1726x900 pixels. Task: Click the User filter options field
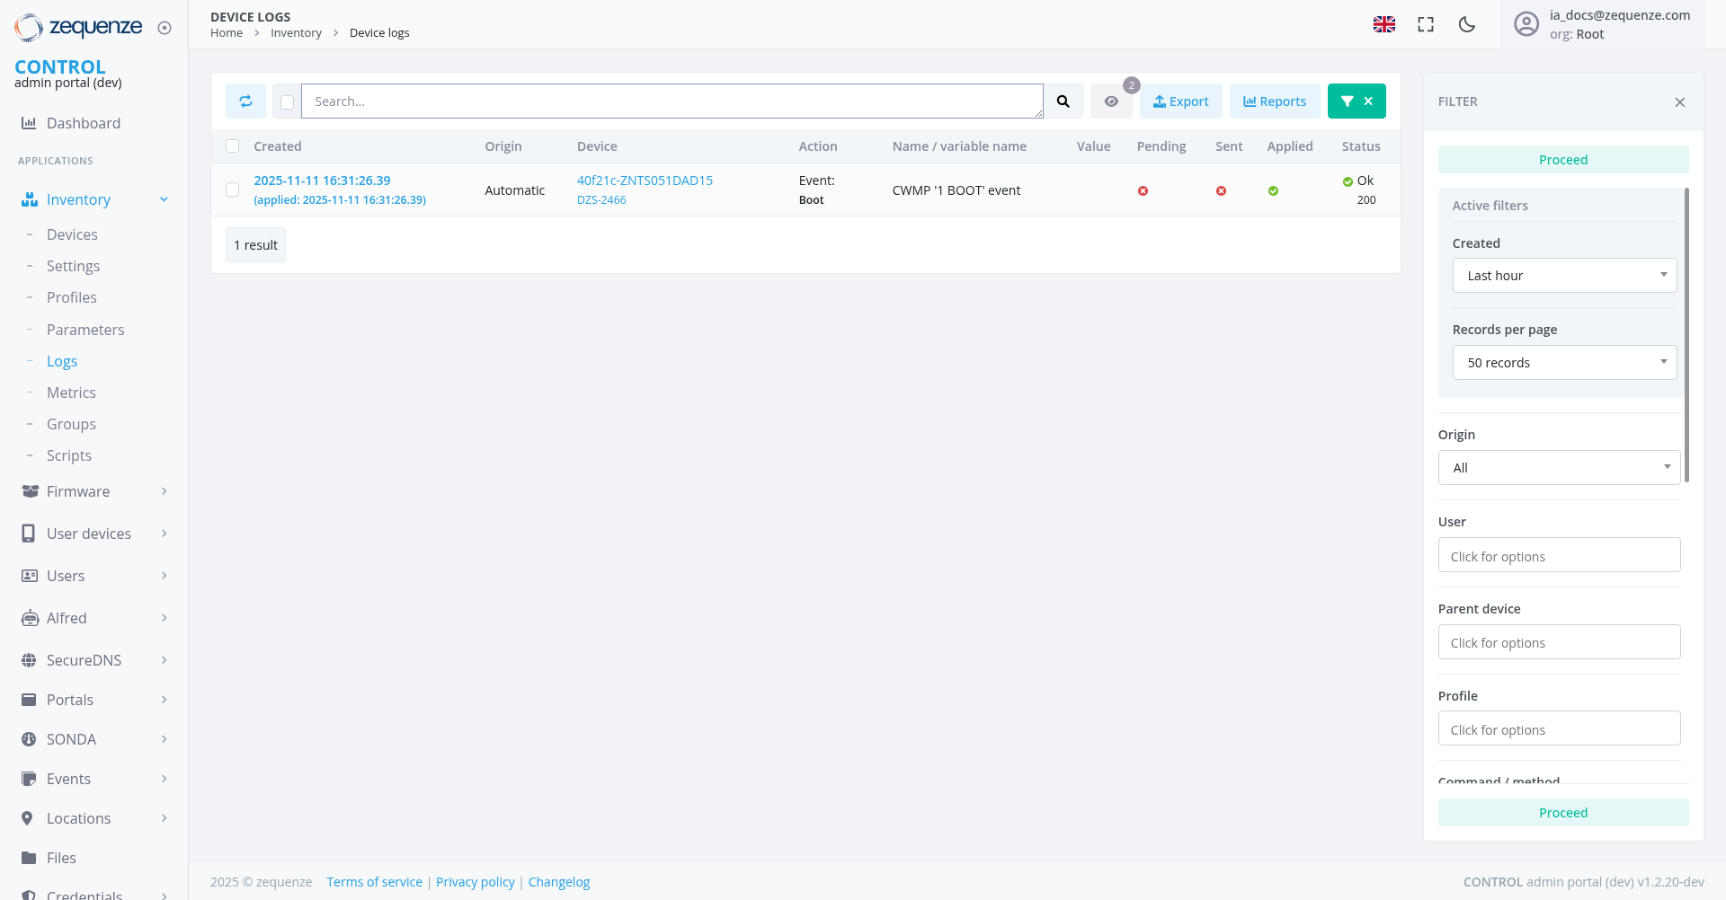1559,555
